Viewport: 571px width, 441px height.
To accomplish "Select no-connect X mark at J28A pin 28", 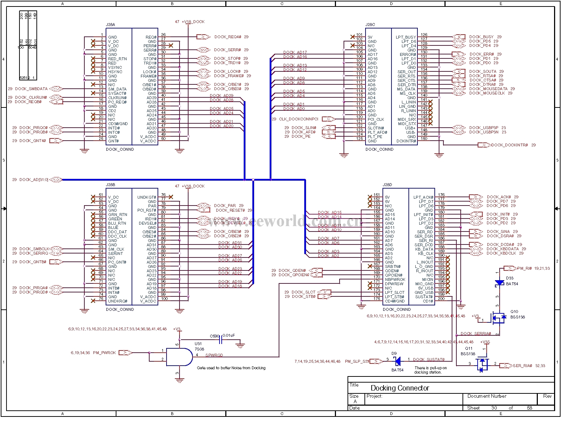I will (x=171, y=45).
